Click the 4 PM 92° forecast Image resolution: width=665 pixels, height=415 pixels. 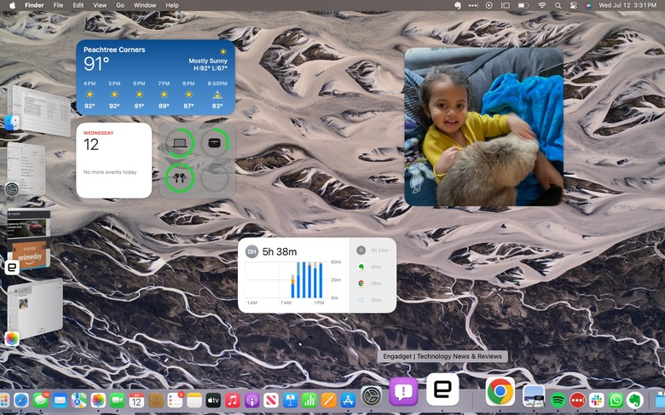point(90,95)
